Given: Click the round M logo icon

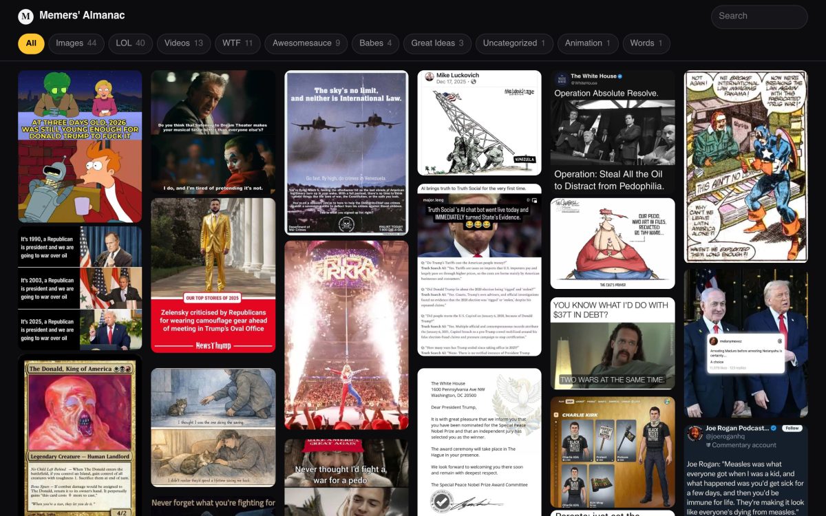Looking at the screenshot, I should click(25, 17).
